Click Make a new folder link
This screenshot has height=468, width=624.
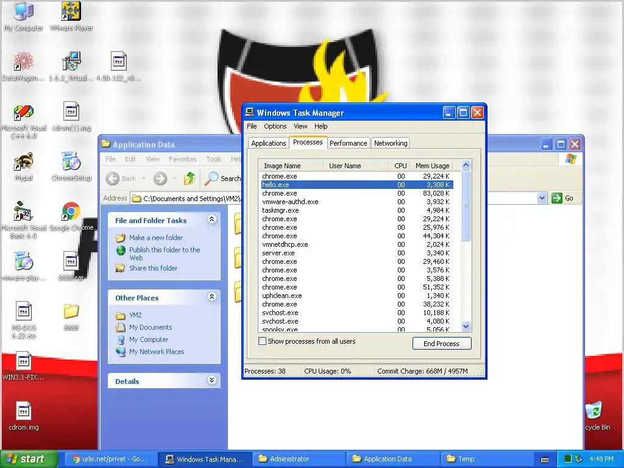point(156,238)
